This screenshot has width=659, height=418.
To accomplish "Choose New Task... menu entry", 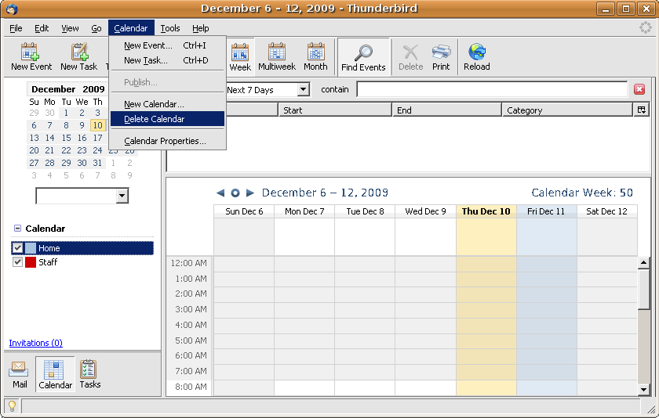I will coord(167,60).
